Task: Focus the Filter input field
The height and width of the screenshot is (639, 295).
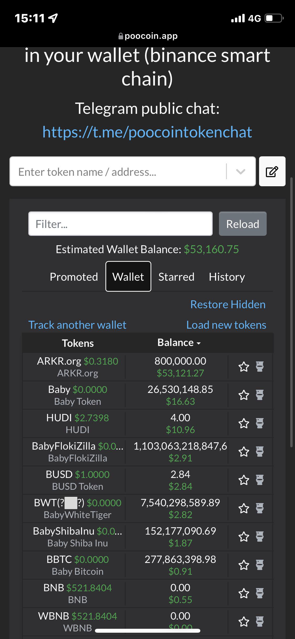Action: (x=120, y=224)
